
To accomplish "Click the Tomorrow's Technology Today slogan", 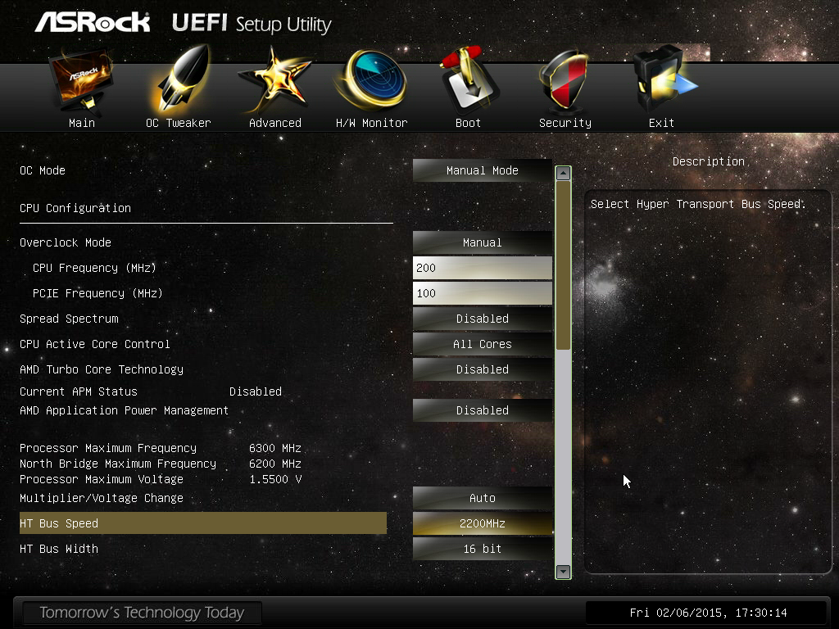I will point(142,613).
